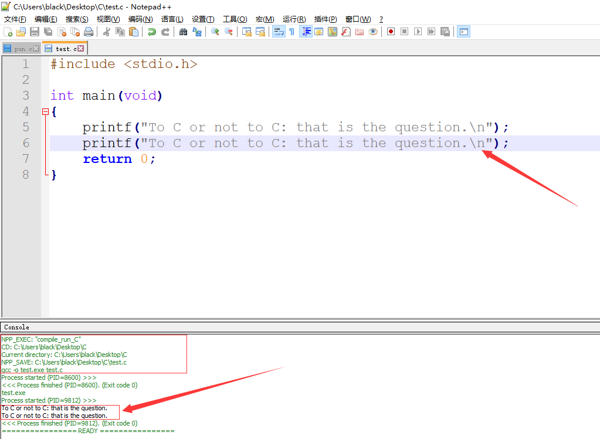Click the macro Playback icon
Image resolution: width=600 pixels, height=439 pixels.
pos(418,32)
